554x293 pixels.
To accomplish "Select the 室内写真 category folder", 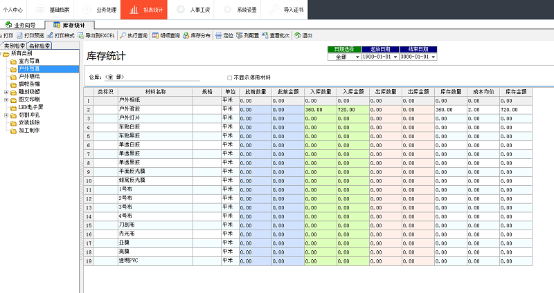I will point(28,61).
